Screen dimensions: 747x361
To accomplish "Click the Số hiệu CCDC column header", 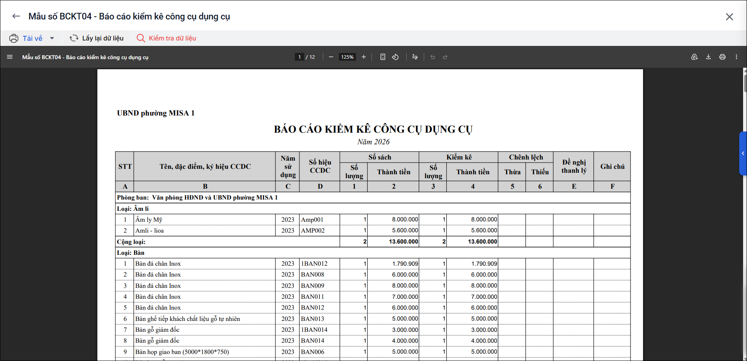I will (320, 166).
